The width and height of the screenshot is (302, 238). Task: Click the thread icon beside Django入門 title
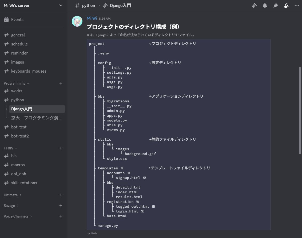tap(105, 6)
